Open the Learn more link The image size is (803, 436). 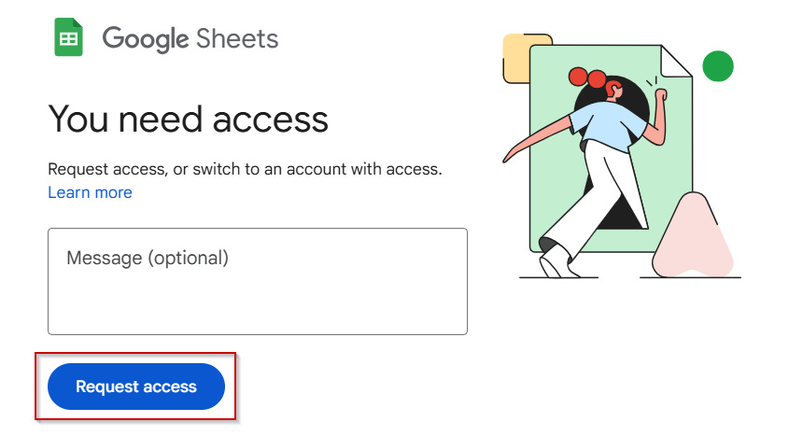click(91, 192)
